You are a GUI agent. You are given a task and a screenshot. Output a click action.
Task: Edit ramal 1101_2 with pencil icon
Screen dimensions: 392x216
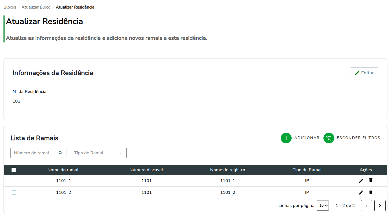[361, 193]
